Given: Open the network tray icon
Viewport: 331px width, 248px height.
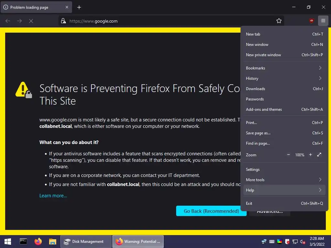Looking at the screenshot, I should (295, 242).
